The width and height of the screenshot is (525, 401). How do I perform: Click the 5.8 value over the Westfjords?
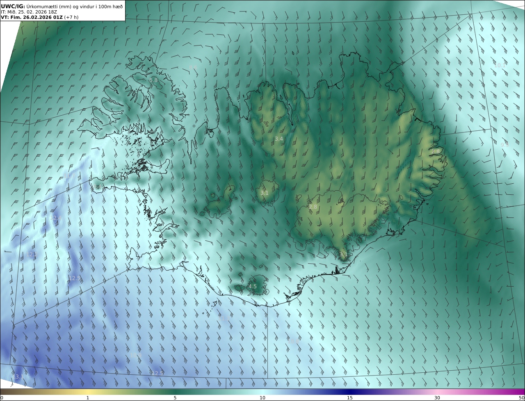(153, 80)
